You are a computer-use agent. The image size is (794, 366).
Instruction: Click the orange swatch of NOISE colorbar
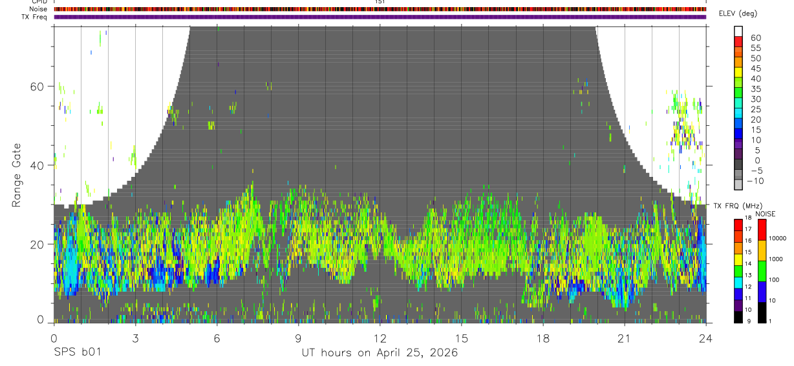point(761,250)
